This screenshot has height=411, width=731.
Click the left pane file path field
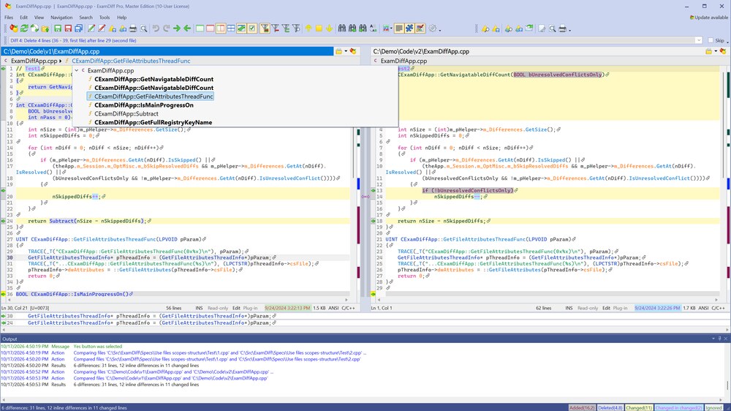click(167, 51)
